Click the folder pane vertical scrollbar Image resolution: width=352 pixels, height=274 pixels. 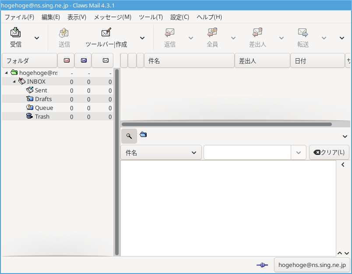(x=117, y=162)
